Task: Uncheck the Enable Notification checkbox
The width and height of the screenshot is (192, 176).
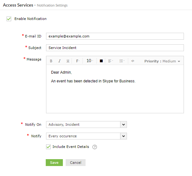Action: coord(9,19)
